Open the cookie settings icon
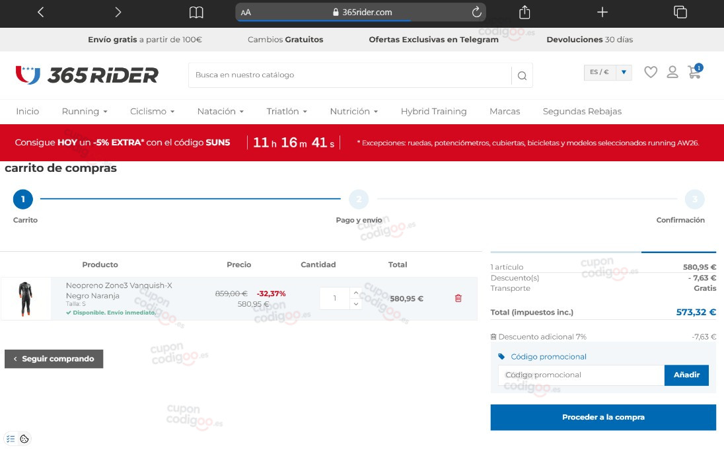Screen dimensions: 724x454 24,439
